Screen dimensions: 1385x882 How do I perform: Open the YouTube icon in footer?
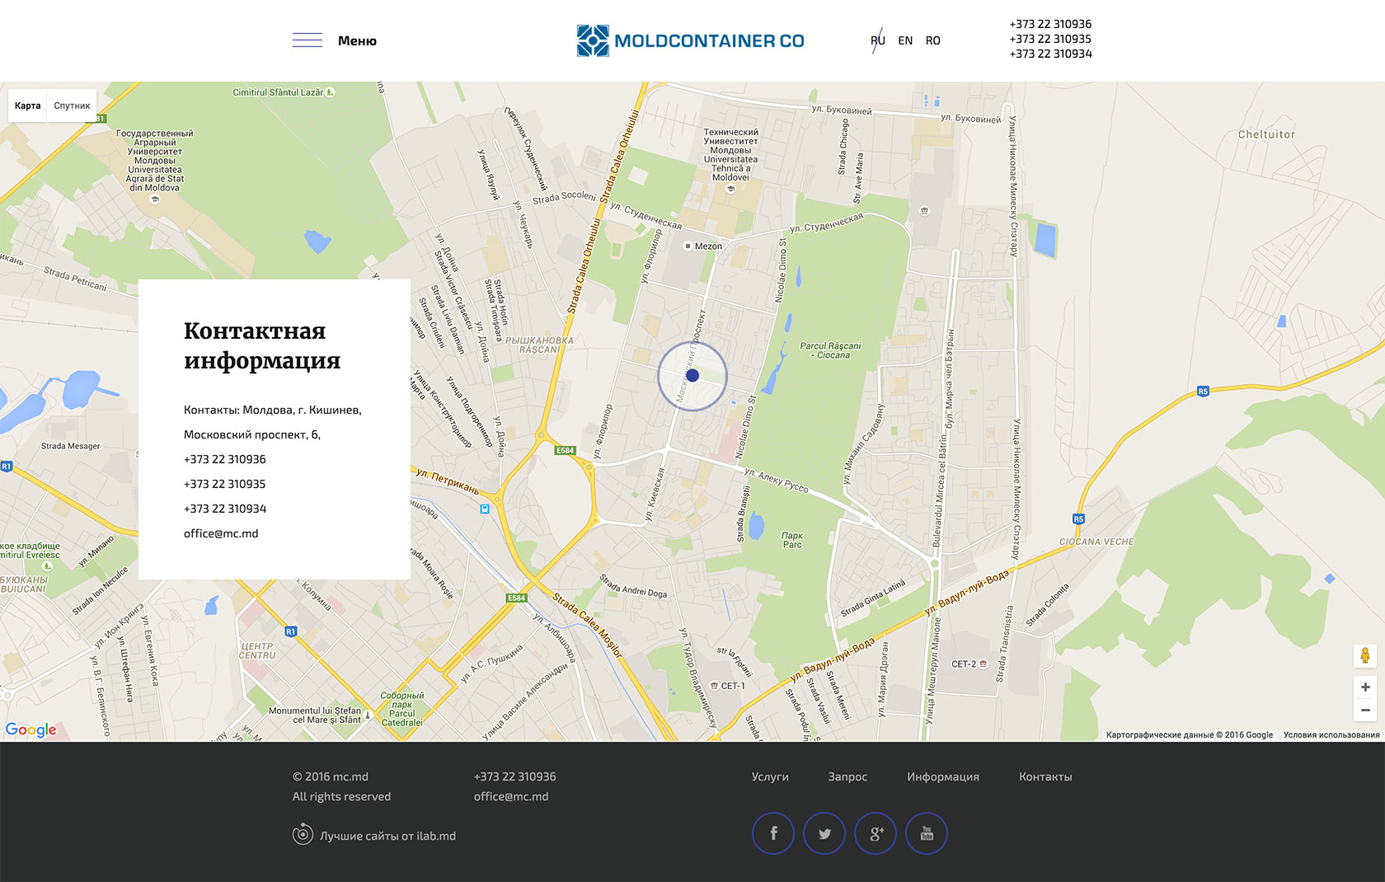(927, 833)
